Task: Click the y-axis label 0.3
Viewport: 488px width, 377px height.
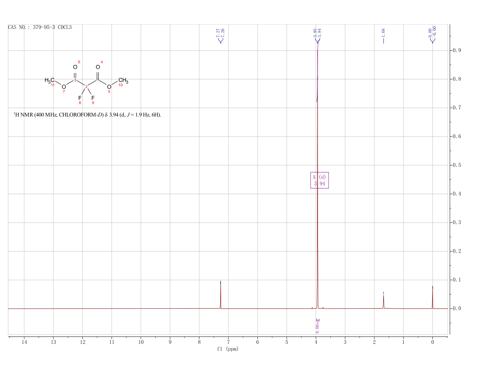Action: pyautogui.click(x=457, y=223)
